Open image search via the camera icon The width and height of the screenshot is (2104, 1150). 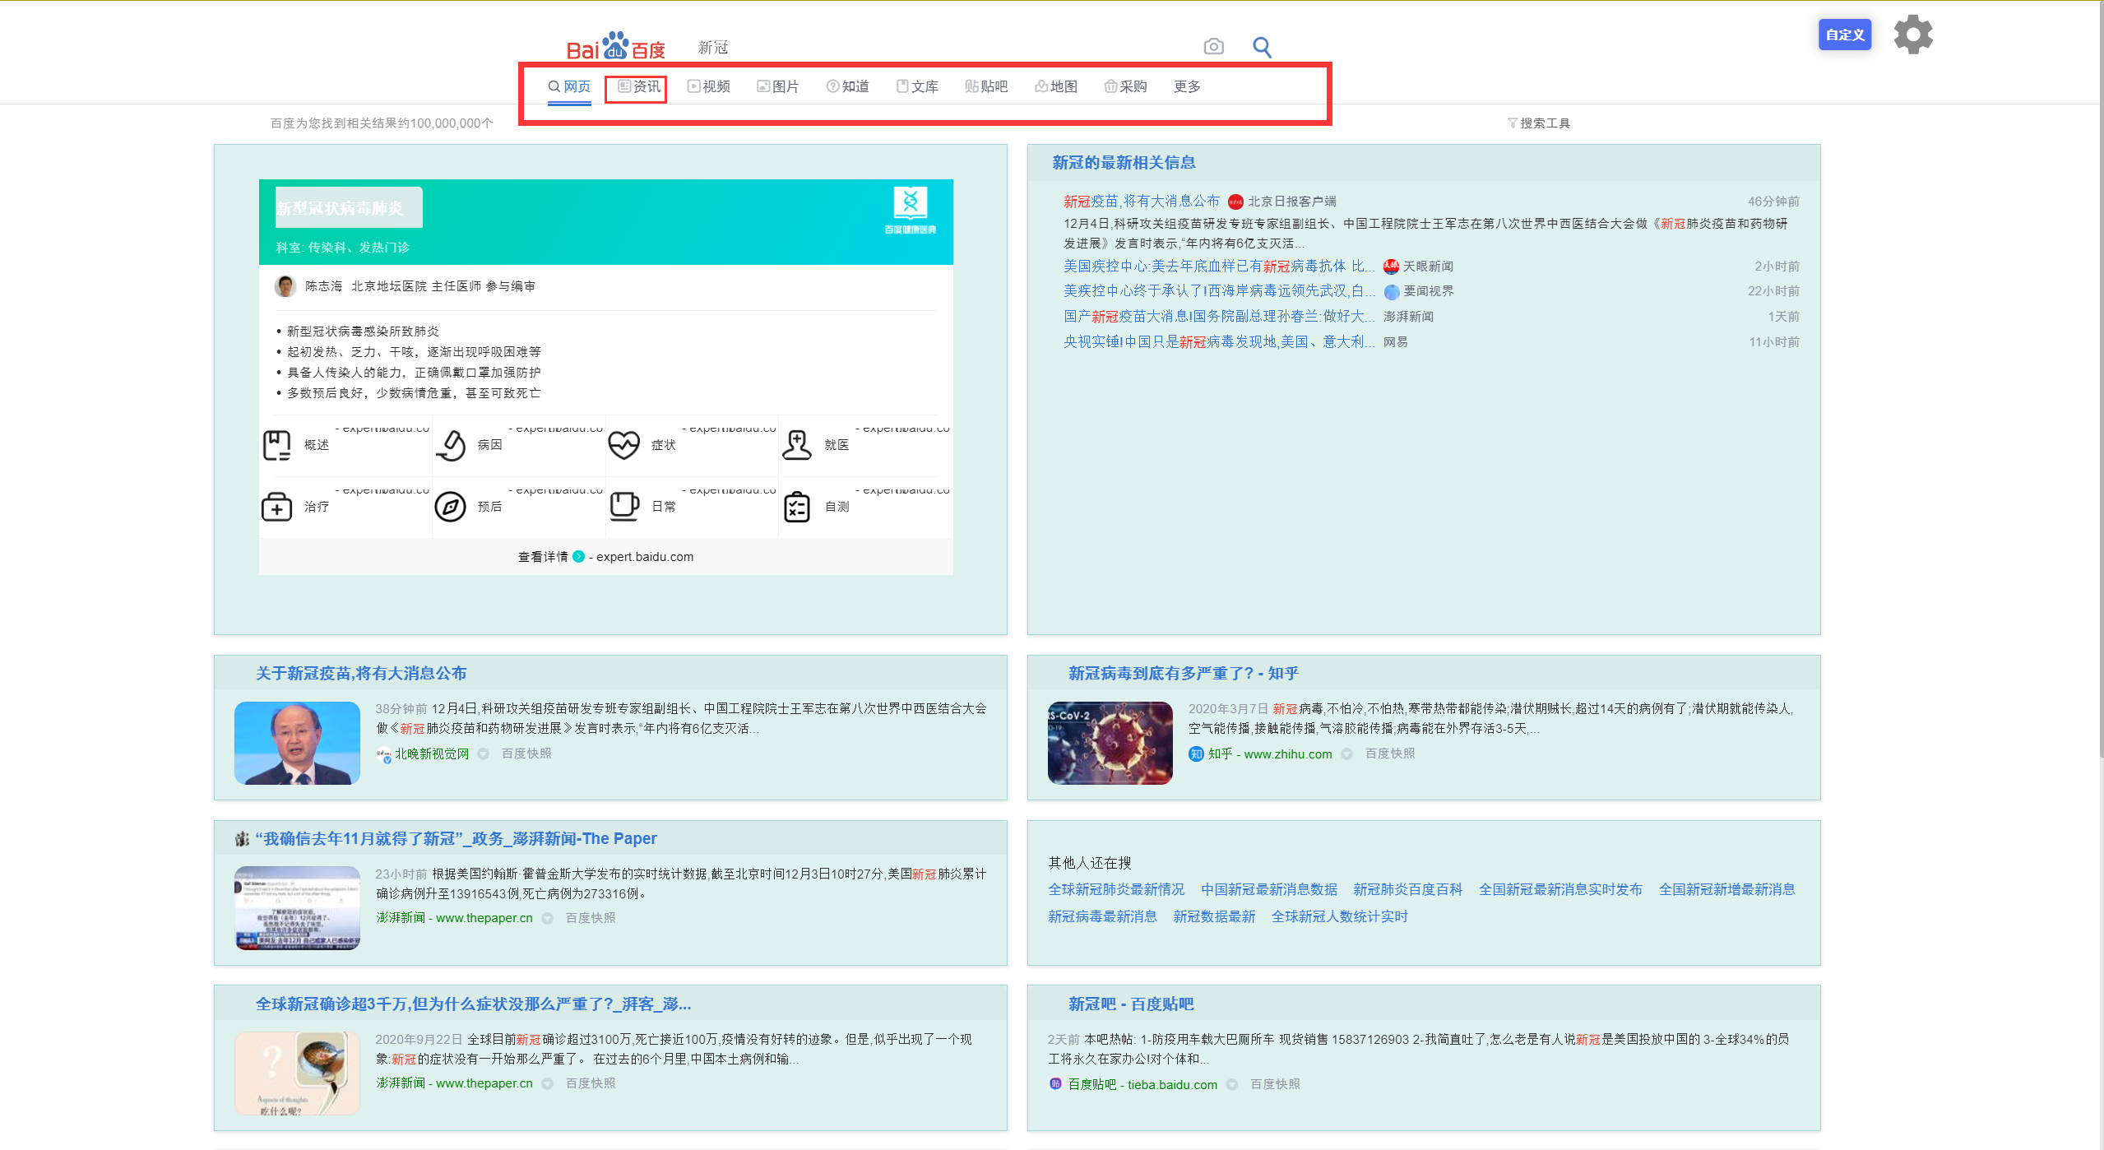(x=1212, y=47)
